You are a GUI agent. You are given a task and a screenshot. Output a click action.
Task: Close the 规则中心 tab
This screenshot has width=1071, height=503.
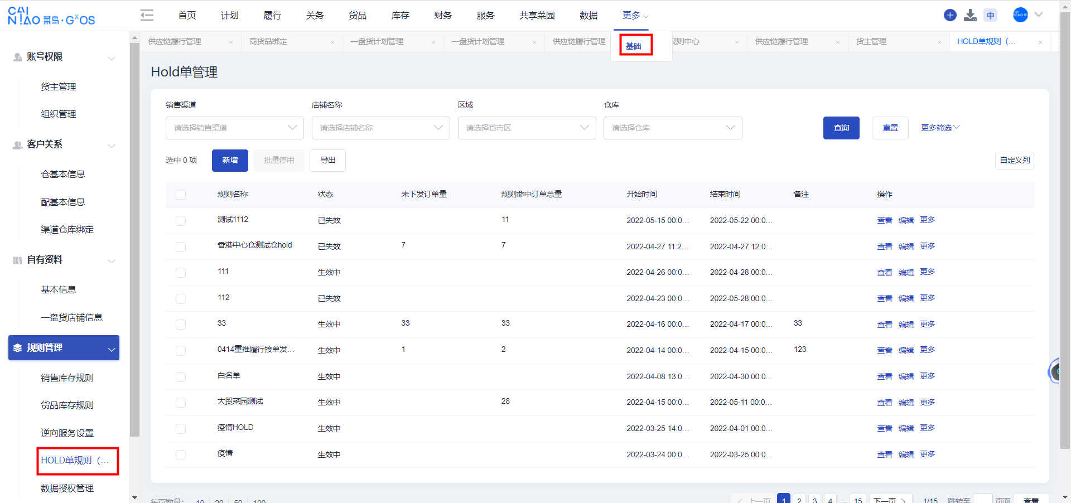(x=737, y=42)
